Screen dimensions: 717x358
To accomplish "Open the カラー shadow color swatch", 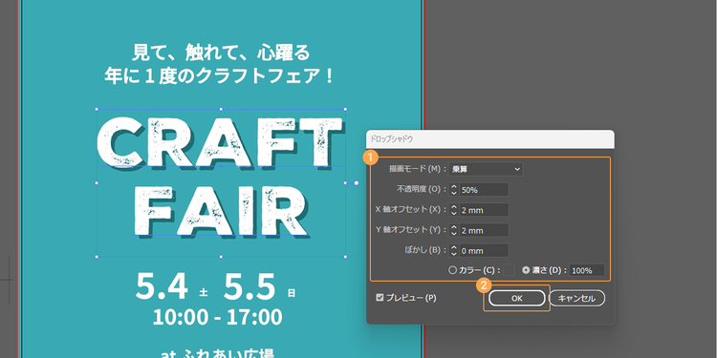I will 509,270.
